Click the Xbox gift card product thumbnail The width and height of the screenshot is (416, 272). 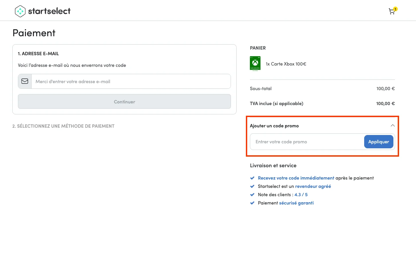[x=255, y=64]
